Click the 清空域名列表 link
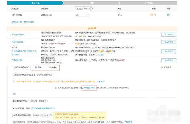 pyautogui.click(x=17, y=22)
